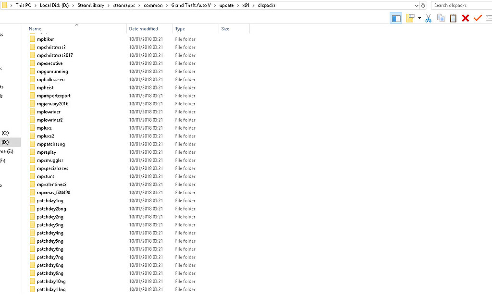Image resolution: width=492 pixels, height=296 pixels.
Task: Go to update in the breadcrumb
Action: pos(227,5)
